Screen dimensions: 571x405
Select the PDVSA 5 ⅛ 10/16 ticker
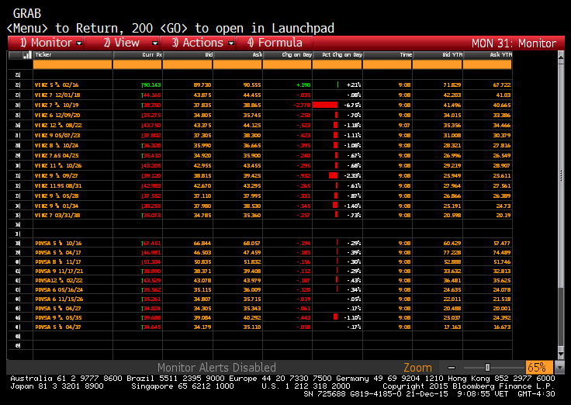coord(58,244)
